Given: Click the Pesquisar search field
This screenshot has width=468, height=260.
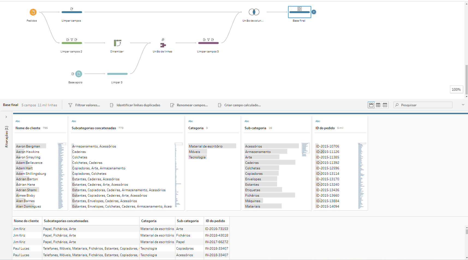Looking at the screenshot, I should point(423,105).
